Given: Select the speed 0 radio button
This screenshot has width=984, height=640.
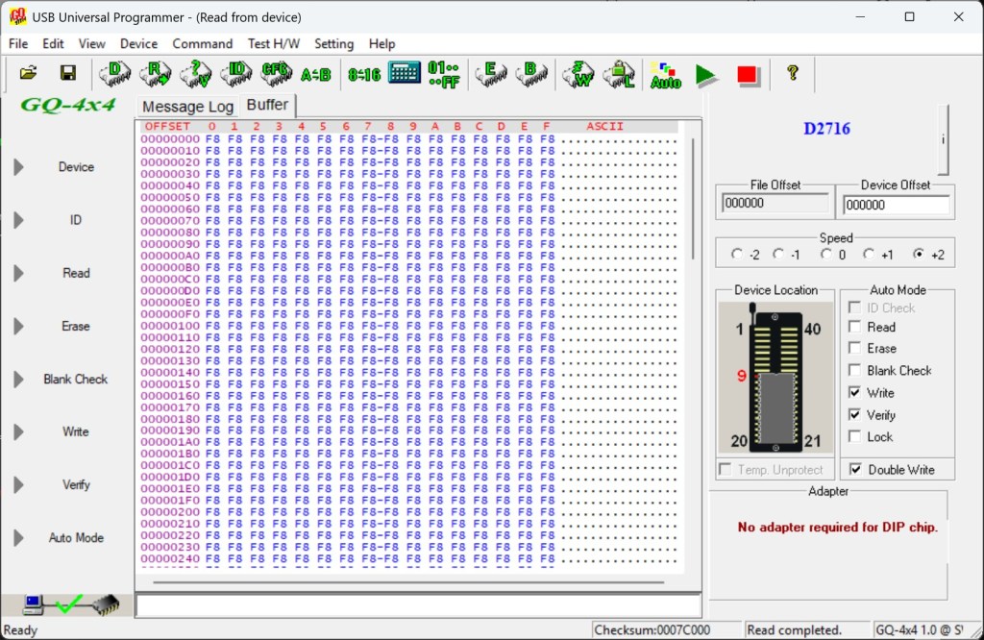Looking at the screenshot, I should (826, 255).
